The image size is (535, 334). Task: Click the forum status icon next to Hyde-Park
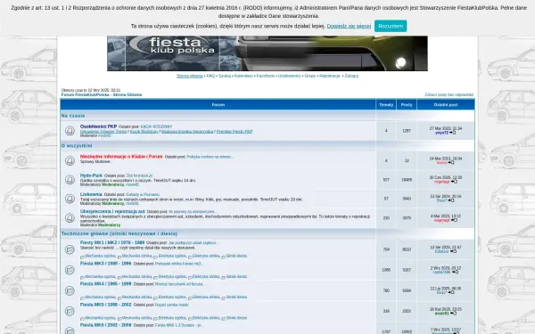click(70, 180)
